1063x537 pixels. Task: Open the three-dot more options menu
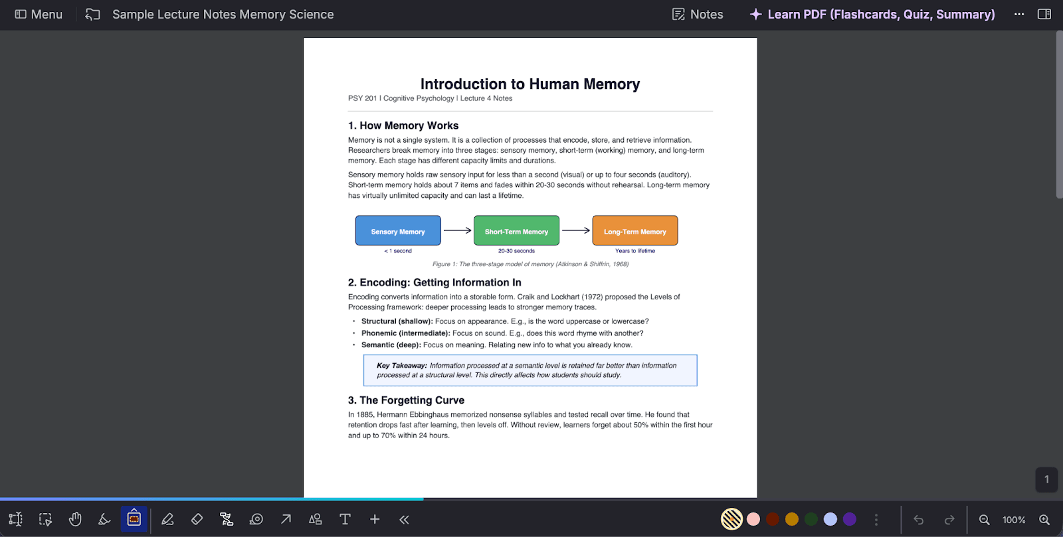[x=1019, y=14]
